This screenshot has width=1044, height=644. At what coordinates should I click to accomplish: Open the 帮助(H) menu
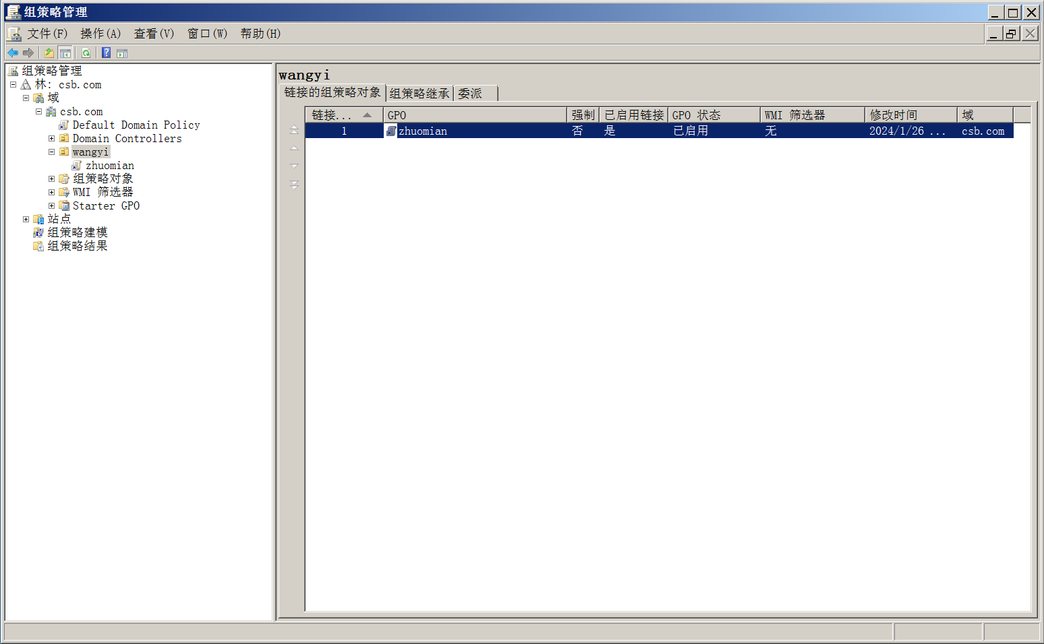click(x=260, y=34)
